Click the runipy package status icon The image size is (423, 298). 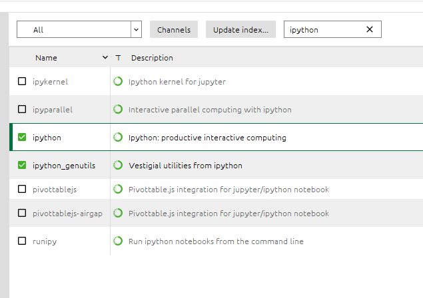118,241
